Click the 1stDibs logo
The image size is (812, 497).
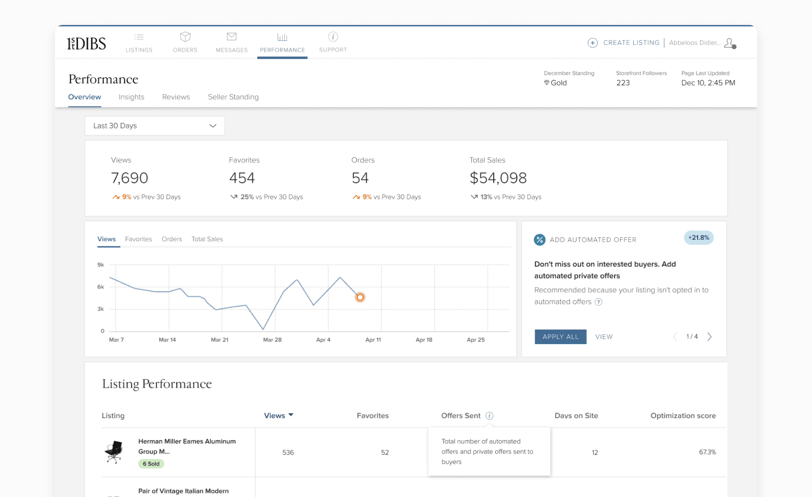86,43
